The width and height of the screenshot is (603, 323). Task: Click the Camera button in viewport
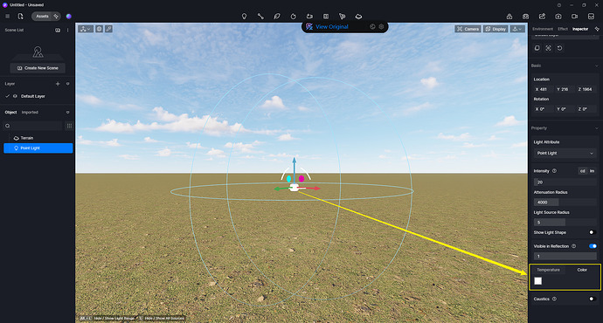[x=468, y=29]
